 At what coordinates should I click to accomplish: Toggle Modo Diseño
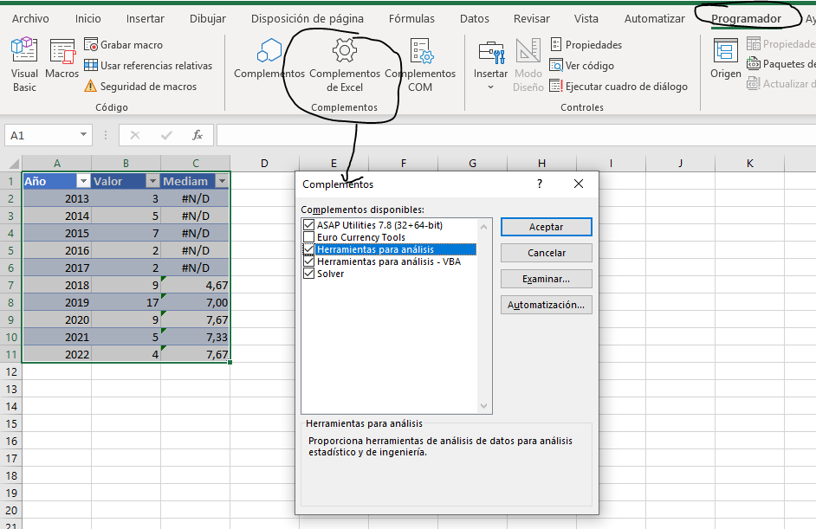tap(528, 64)
